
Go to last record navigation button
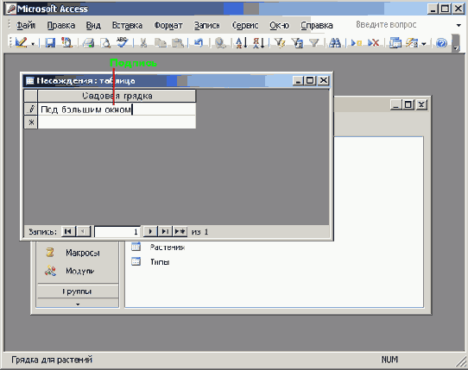165,231
